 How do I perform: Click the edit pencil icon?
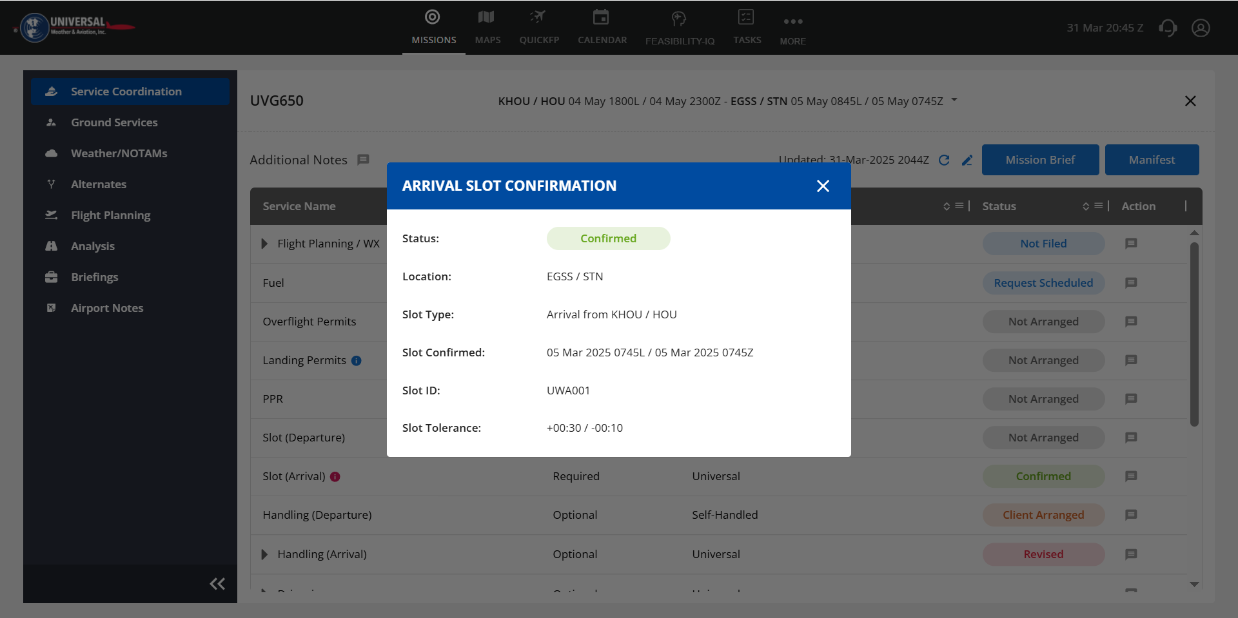(x=967, y=160)
